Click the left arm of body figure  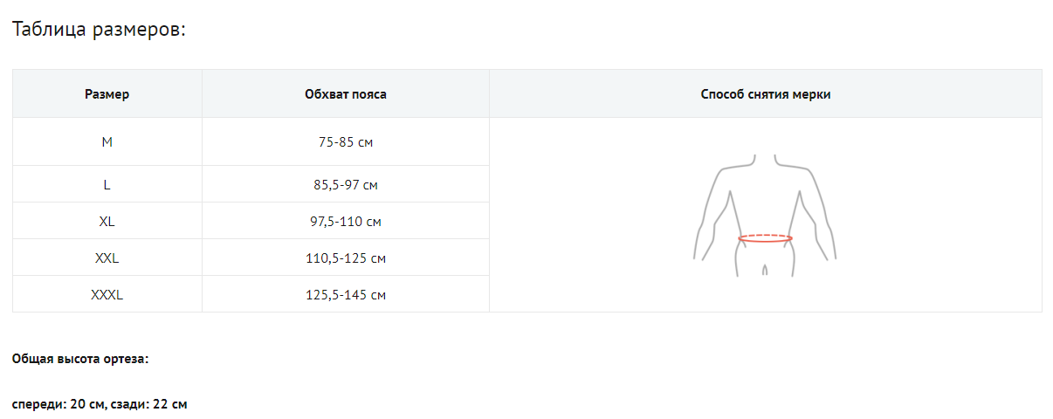(x=704, y=229)
